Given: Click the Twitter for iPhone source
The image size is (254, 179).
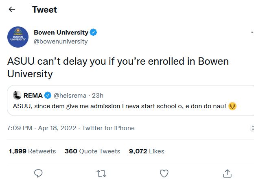Looking at the screenshot, I should click(108, 128).
